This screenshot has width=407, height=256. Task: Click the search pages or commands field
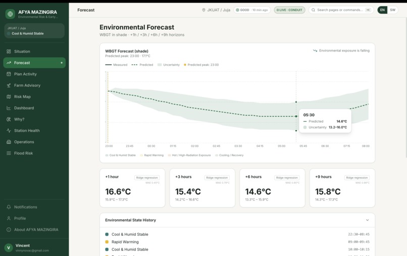point(341,10)
